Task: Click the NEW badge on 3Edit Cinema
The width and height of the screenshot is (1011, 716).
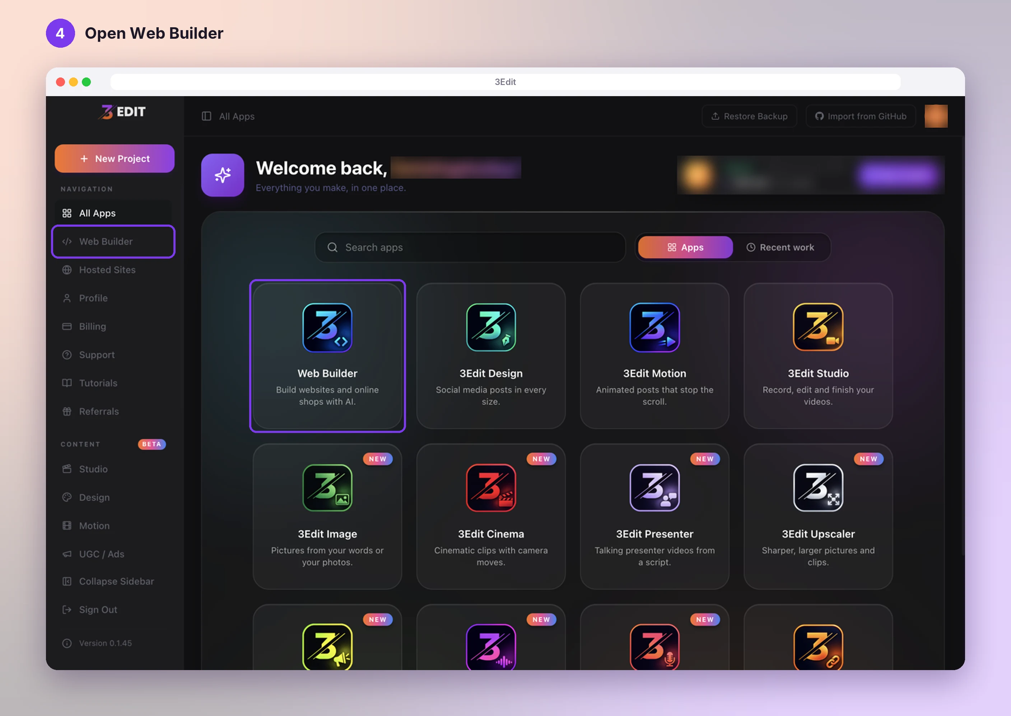Action: (x=541, y=459)
